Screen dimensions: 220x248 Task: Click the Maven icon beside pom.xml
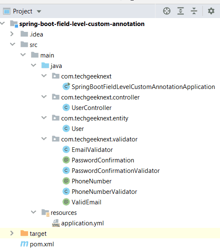pyautogui.click(x=24, y=244)
